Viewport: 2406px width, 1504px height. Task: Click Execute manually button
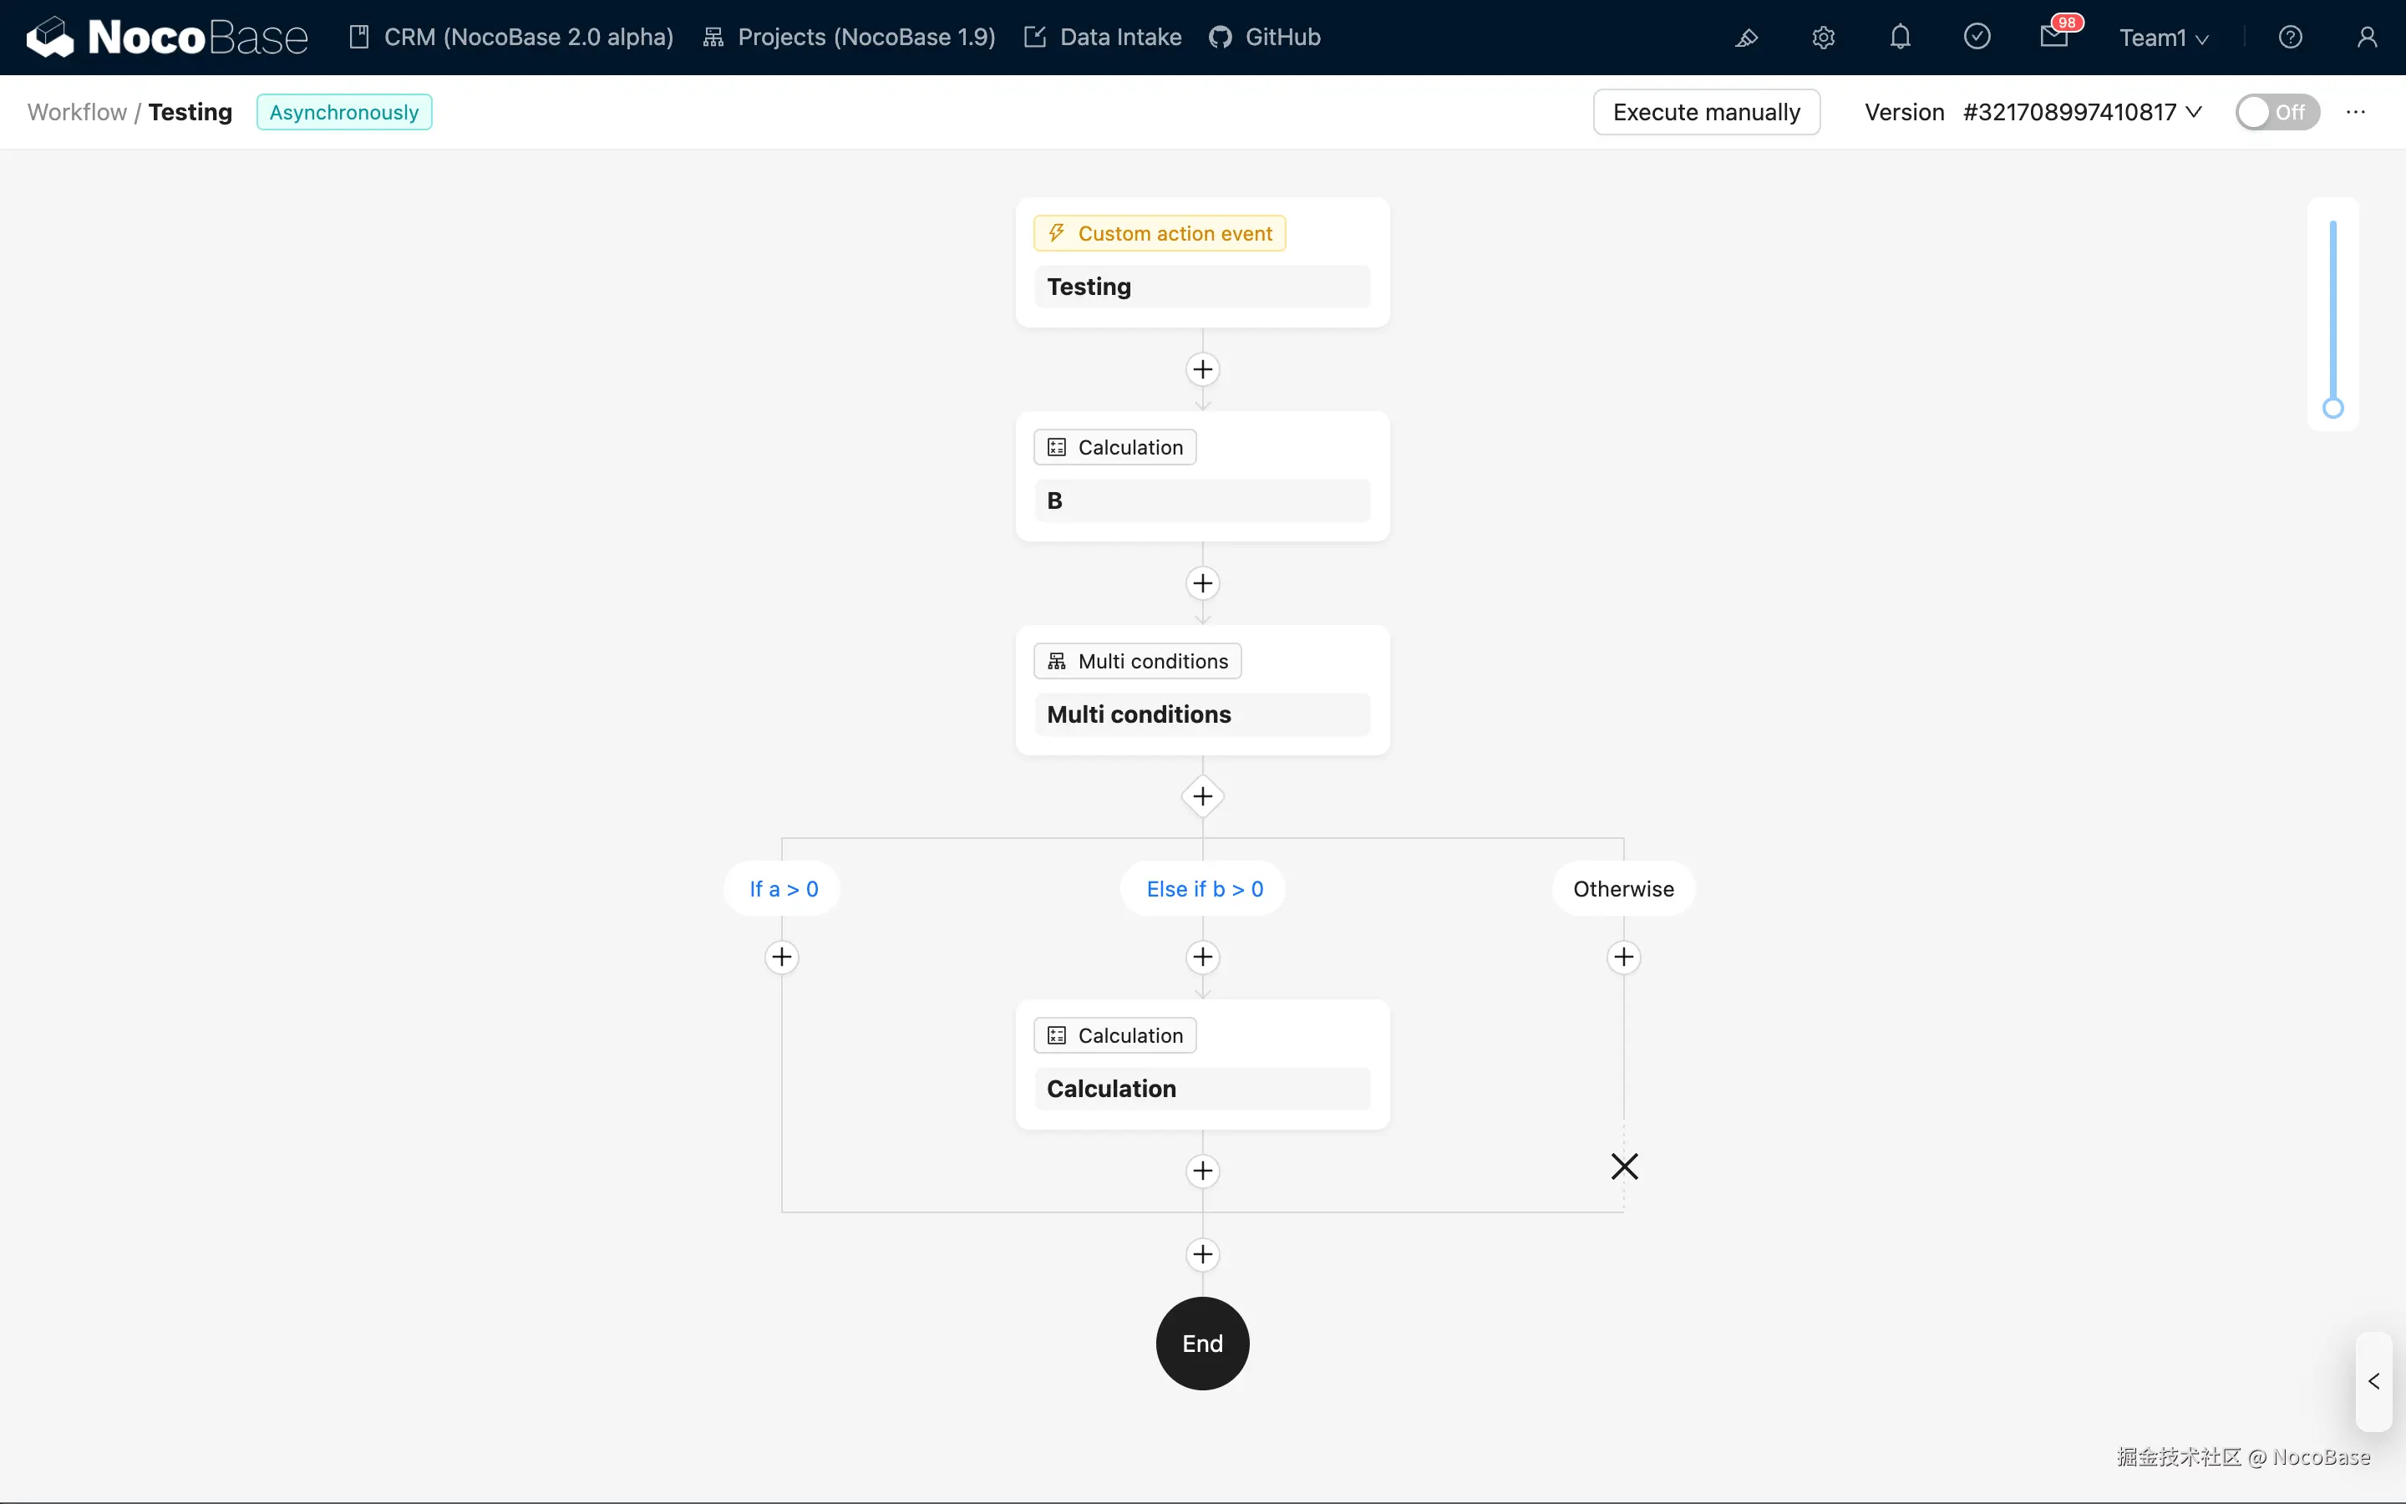[1706, 113]
